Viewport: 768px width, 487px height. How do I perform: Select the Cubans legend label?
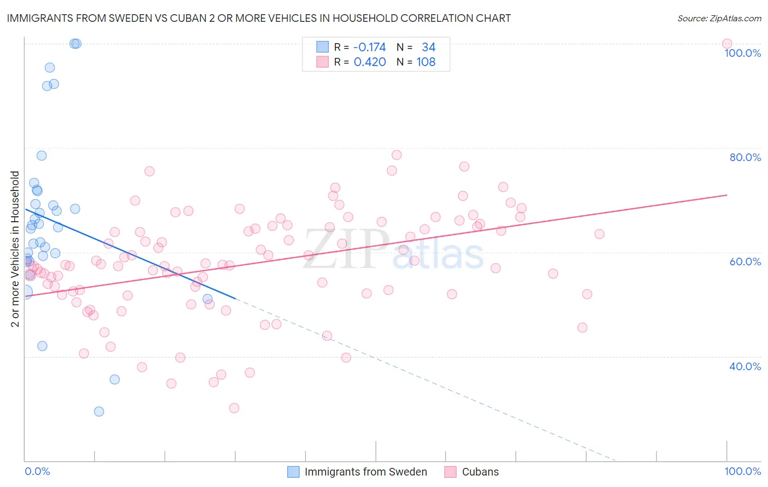click(481, 472)
